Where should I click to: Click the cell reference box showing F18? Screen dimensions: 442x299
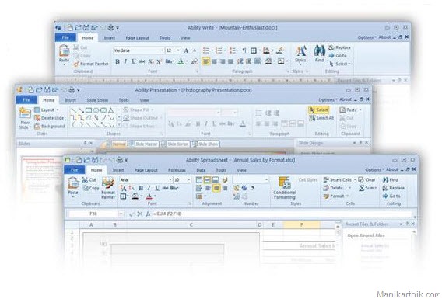pos(93,214)
